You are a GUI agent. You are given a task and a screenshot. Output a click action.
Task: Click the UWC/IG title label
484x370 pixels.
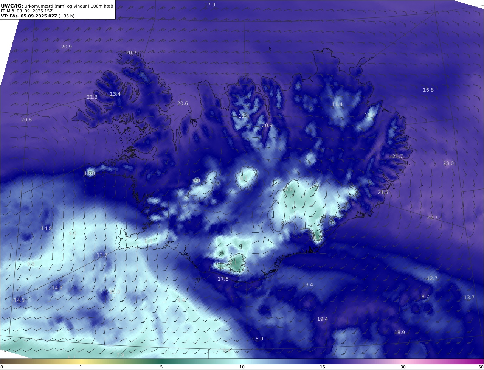pos(12,5)
